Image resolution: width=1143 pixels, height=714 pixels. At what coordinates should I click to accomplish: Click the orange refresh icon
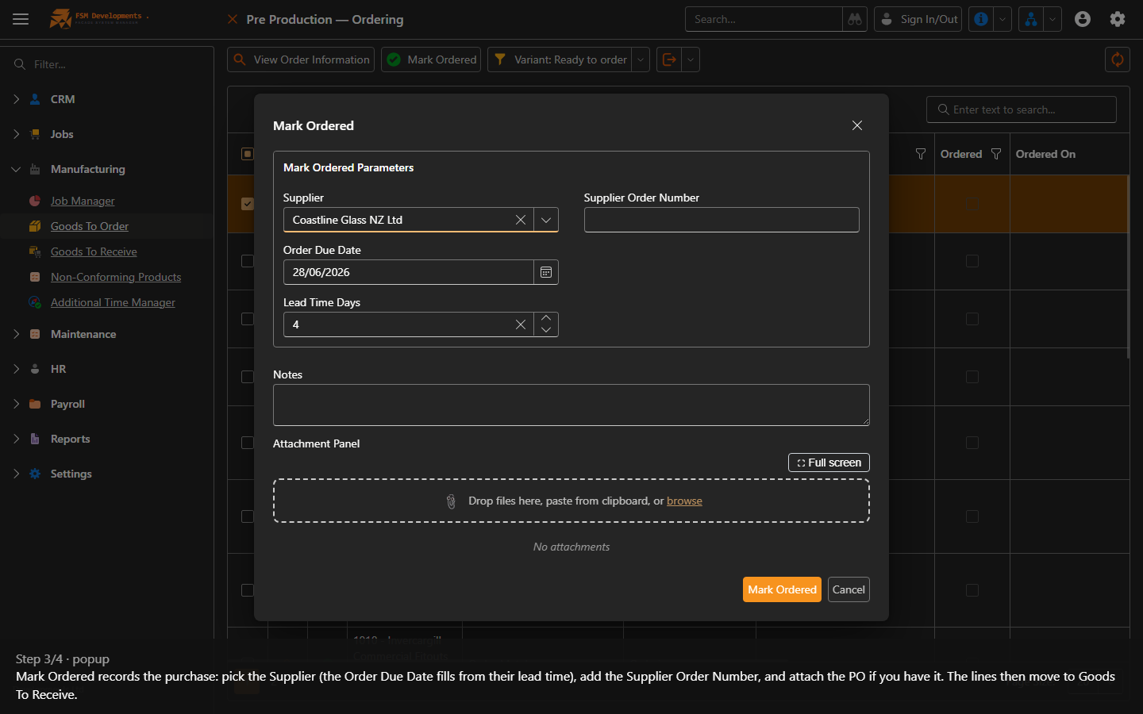(1118, 59)
